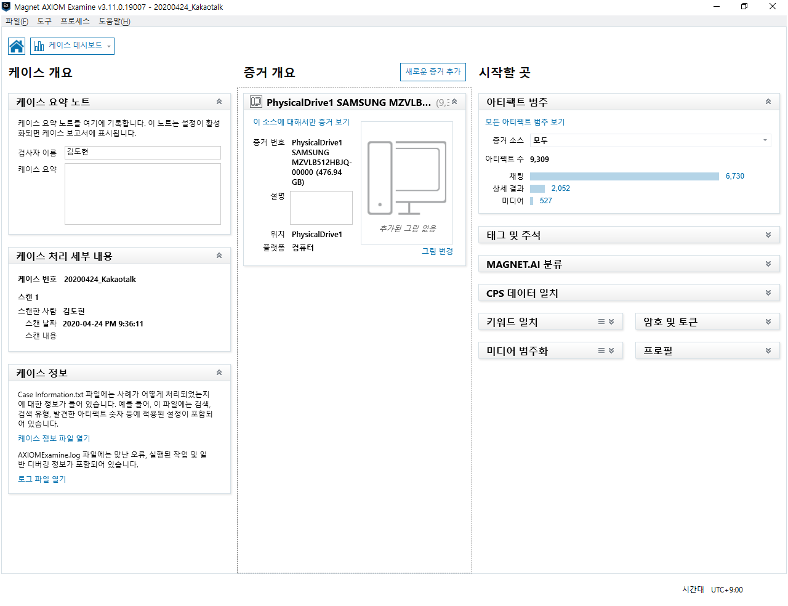Open the 도움말 menu
Image resolution: width=788 pixels, height=606 pixels.
click(x=115, y=21)
